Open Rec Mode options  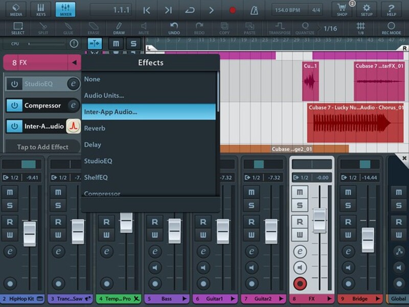click(391, 28)
